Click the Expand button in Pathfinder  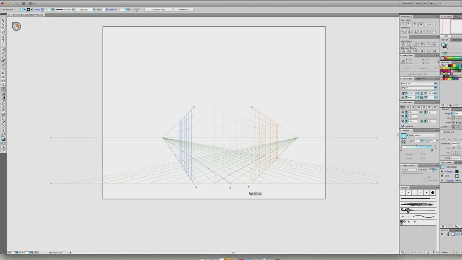tap(430, 24)
